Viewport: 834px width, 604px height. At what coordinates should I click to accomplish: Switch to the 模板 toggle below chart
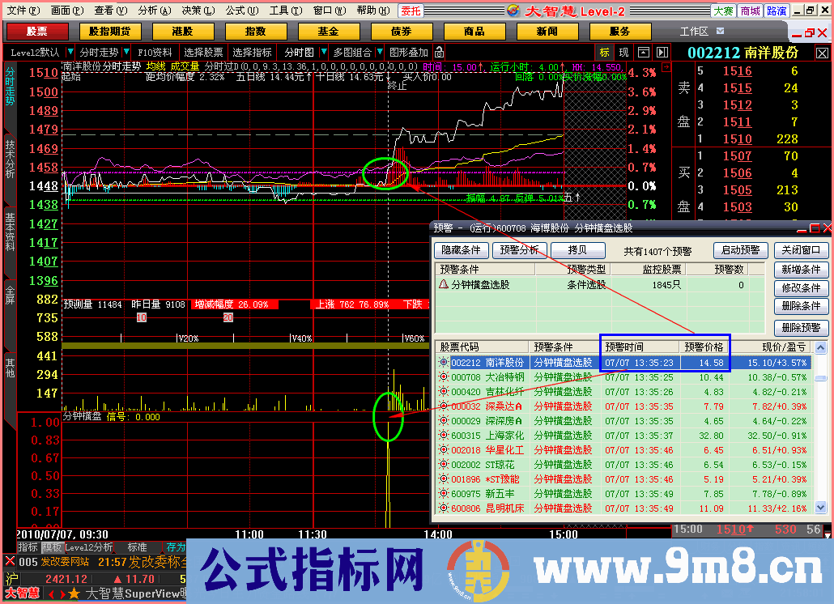click(52, 547)
